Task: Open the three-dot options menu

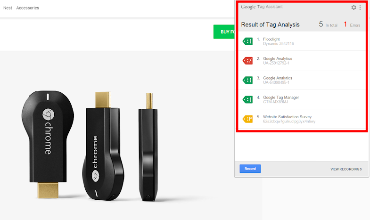Action: click(x=361, y=8)
